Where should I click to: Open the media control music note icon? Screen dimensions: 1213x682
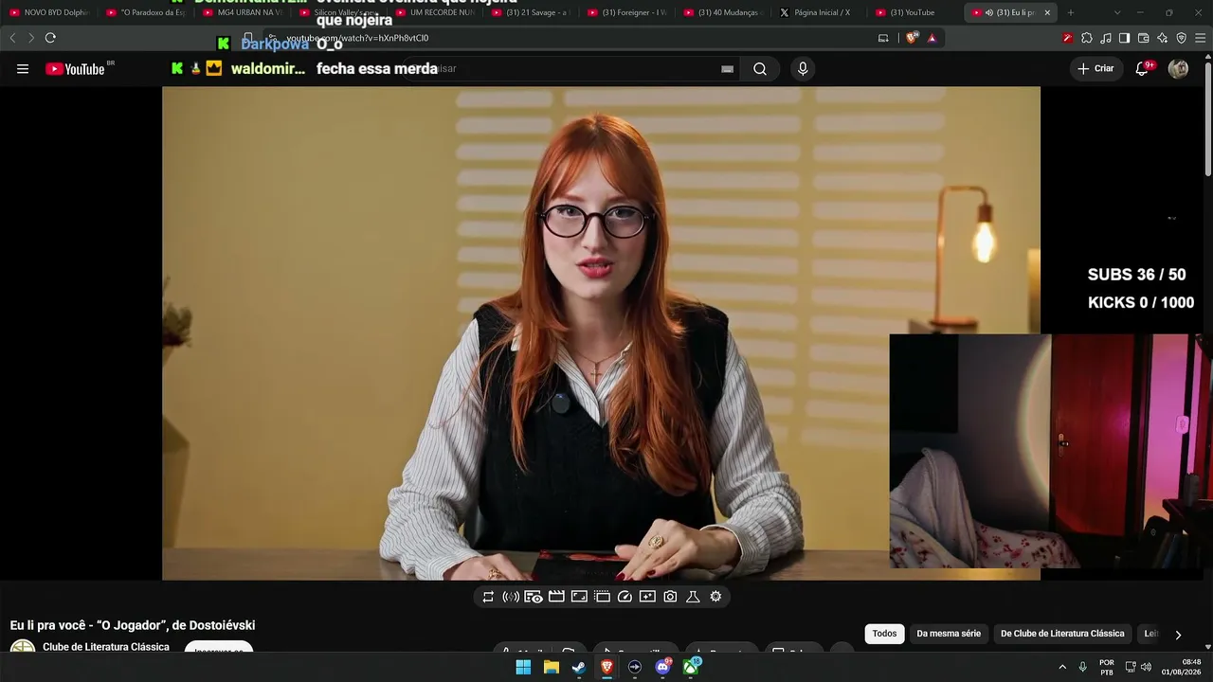coord(1106,38)
